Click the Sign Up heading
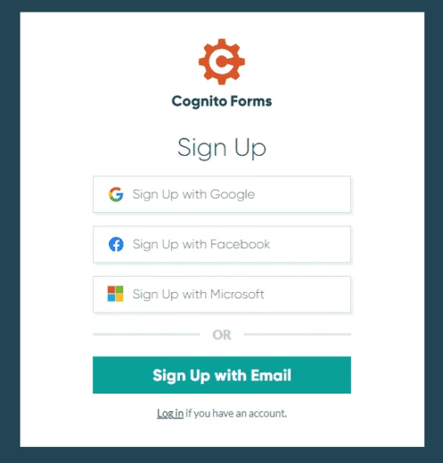Image resolution: width=443 pixels, height=463 pixels. [x=222, y=148]
